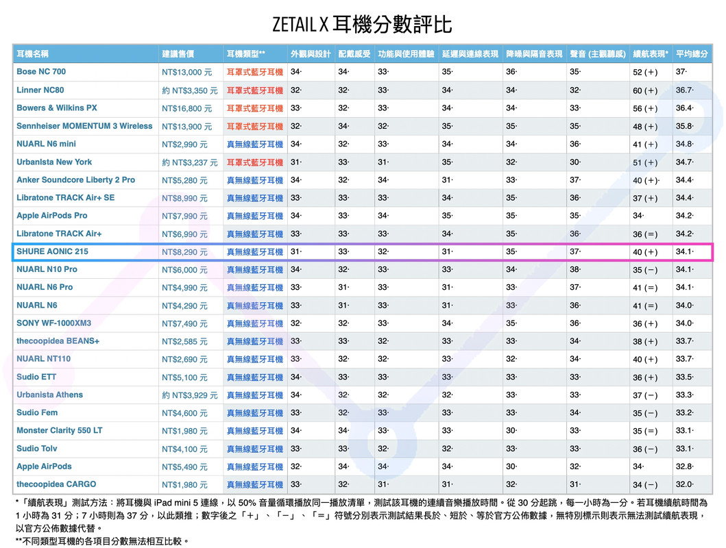Viewport: 726px width, 548px height.
Task: Open the Sudio Fem link
Action: (x=37, y=412)
